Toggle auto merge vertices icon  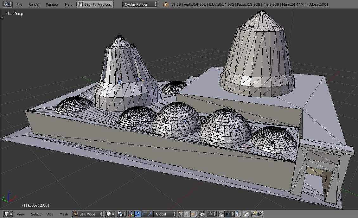[246, 214]
